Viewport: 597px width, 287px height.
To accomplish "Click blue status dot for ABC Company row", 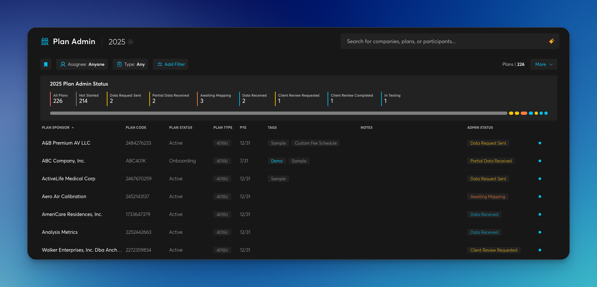I will (540, 161).
